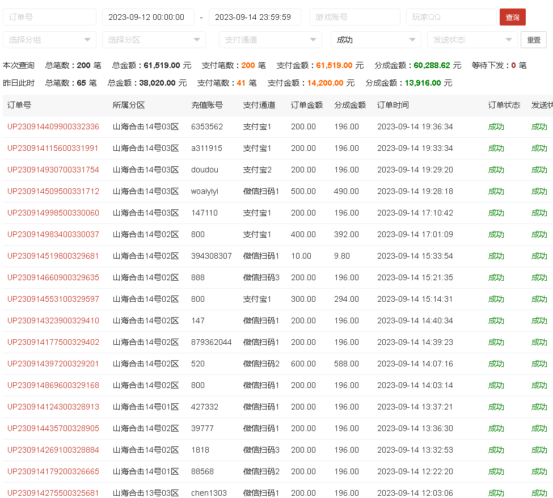Open the 成功 order status dropdown
Screen dimensions: 553x498
point(375,40)
